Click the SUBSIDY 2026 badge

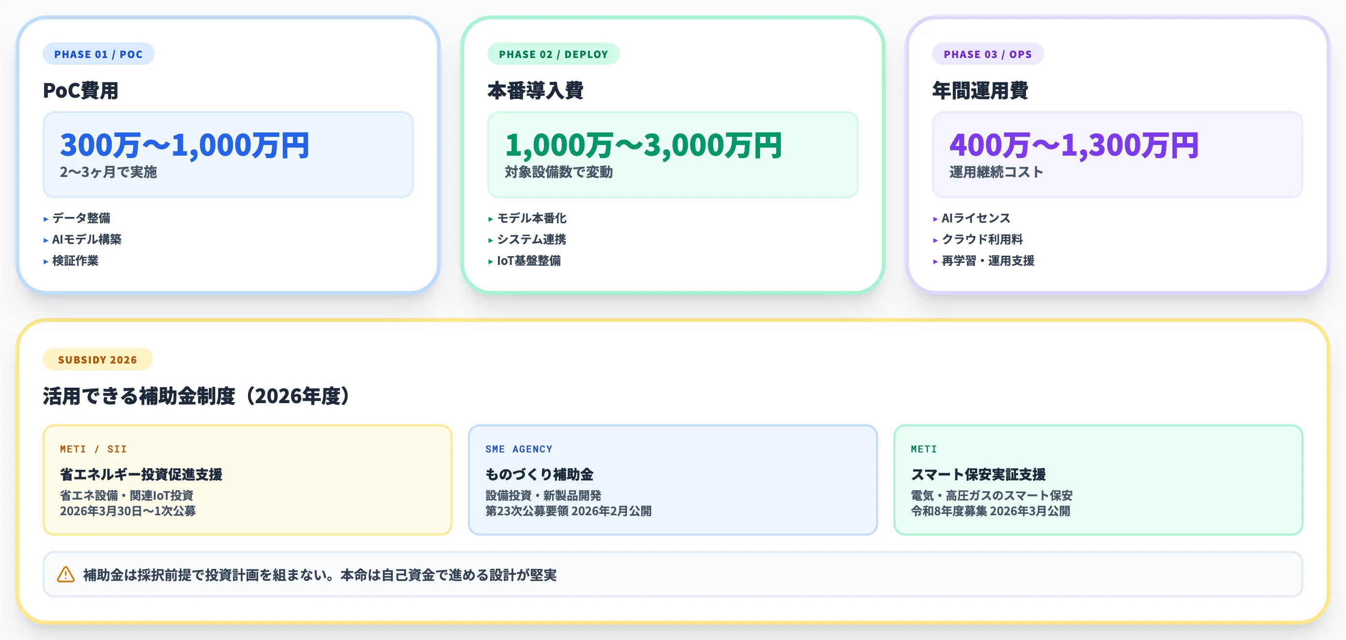[x=97, y=360]
